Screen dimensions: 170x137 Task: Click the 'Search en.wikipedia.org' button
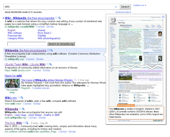pos(61,44)
